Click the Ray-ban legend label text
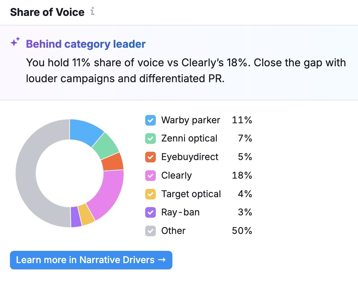This screenshot has height=281, width=358. tap(180, 212)
